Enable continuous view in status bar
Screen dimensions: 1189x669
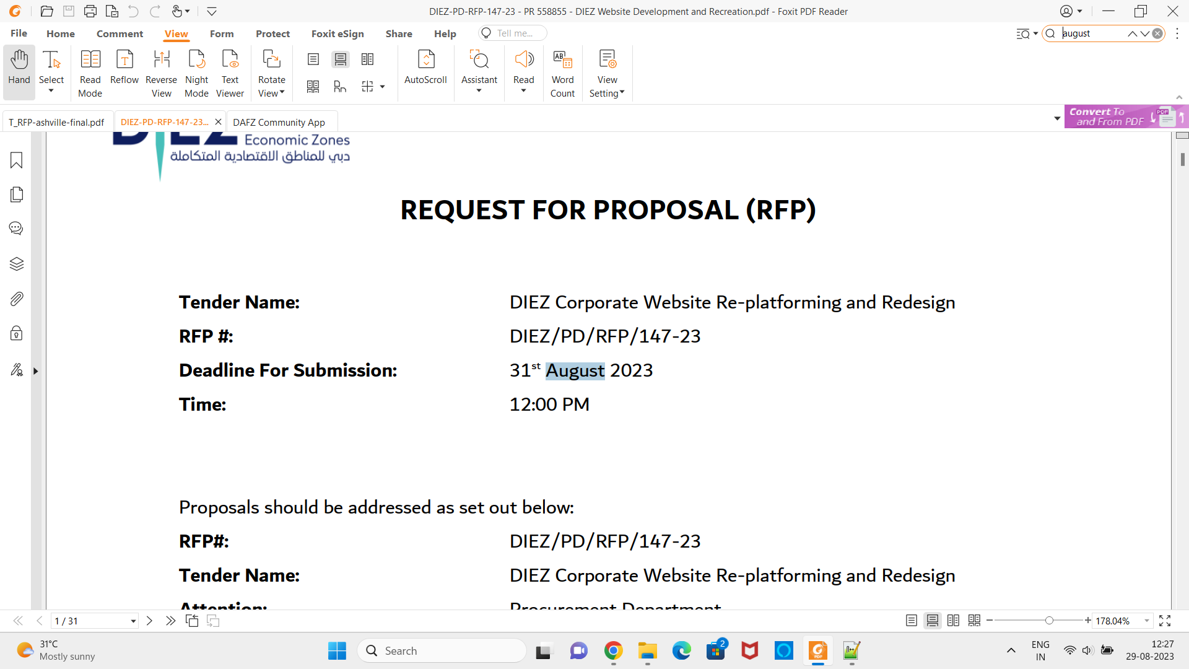click(x=932, y=621)
